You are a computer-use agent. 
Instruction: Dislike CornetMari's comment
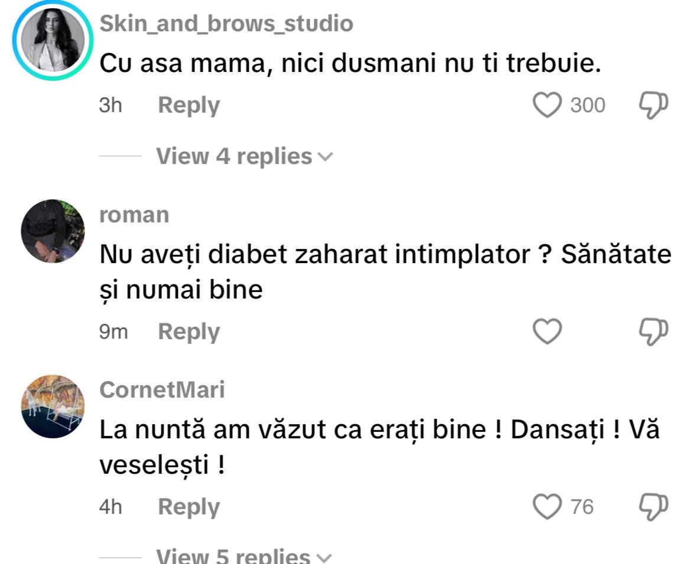click(653, 507)
